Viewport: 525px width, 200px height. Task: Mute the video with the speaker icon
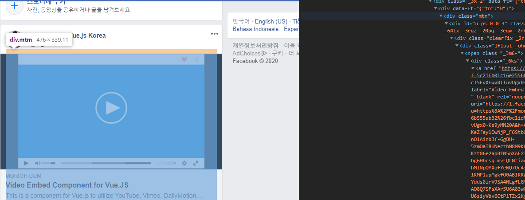(38, 163)
